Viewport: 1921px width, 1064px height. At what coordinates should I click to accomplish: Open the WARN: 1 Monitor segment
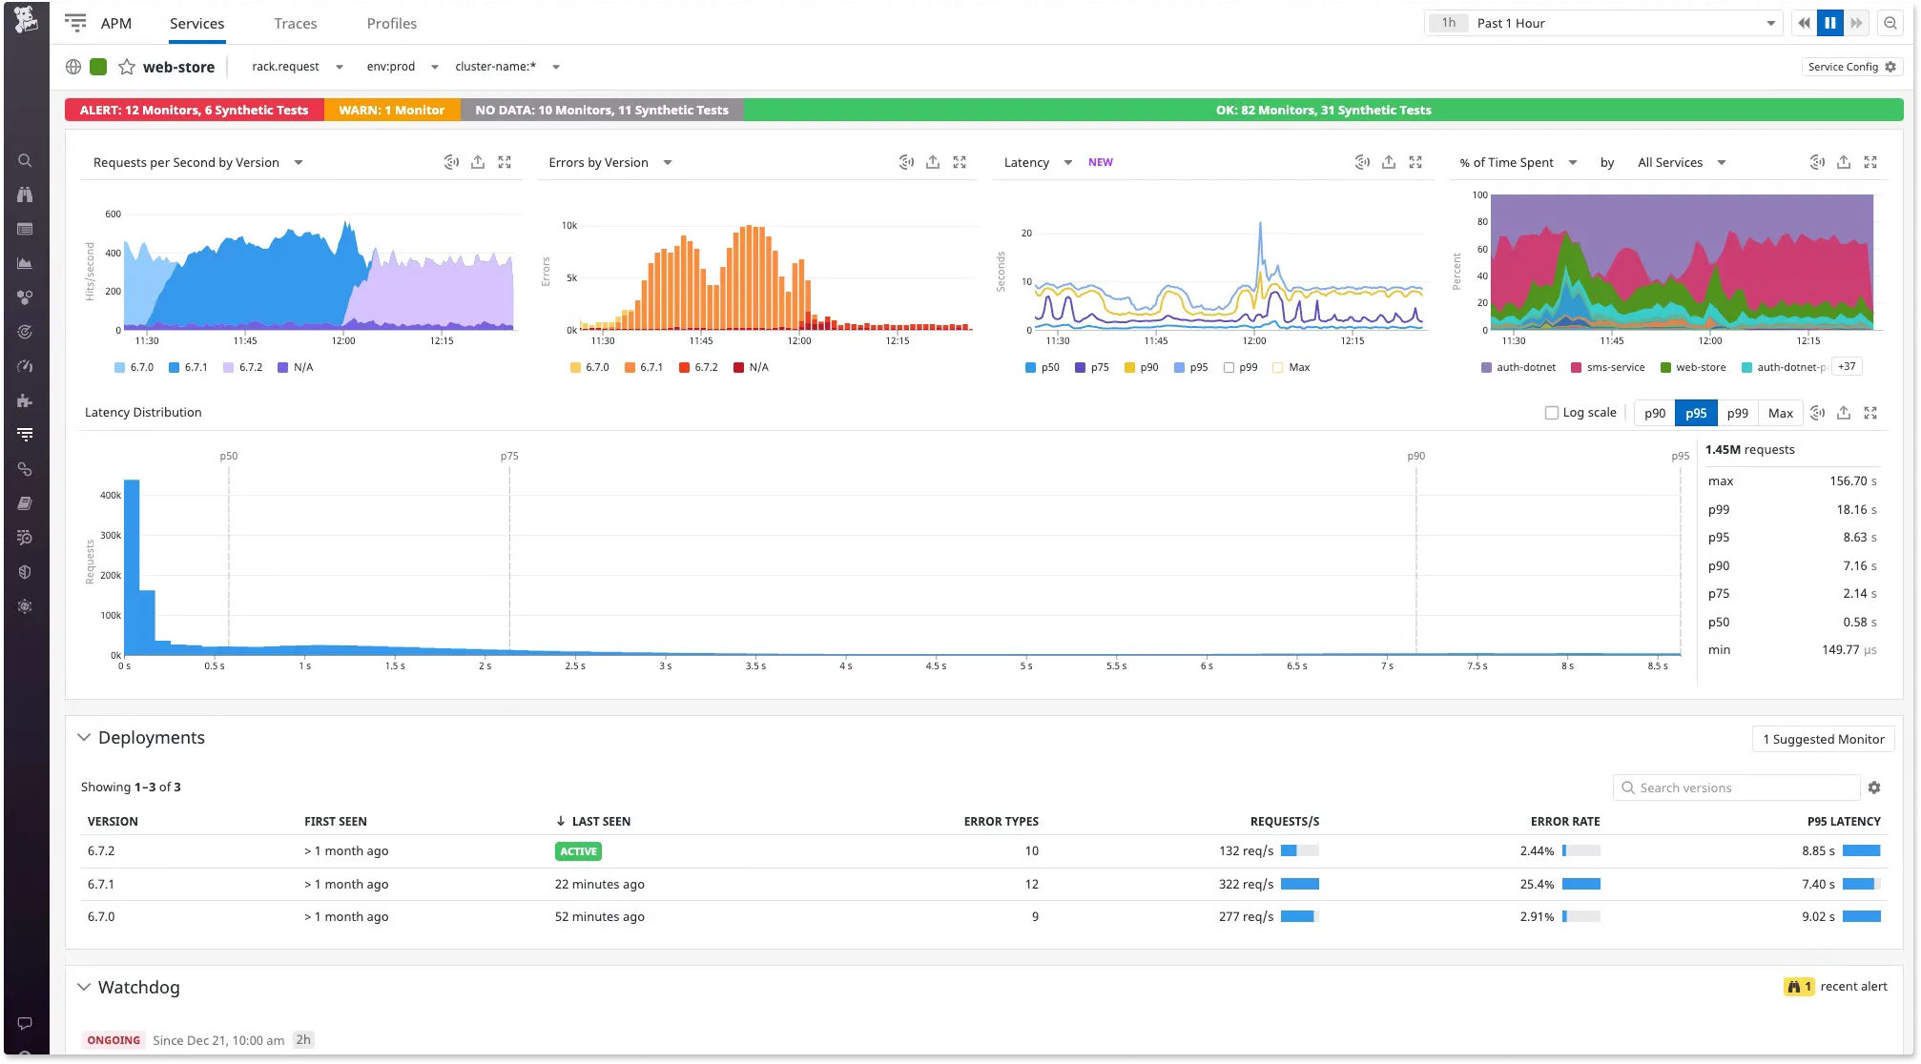pos(391,110)
